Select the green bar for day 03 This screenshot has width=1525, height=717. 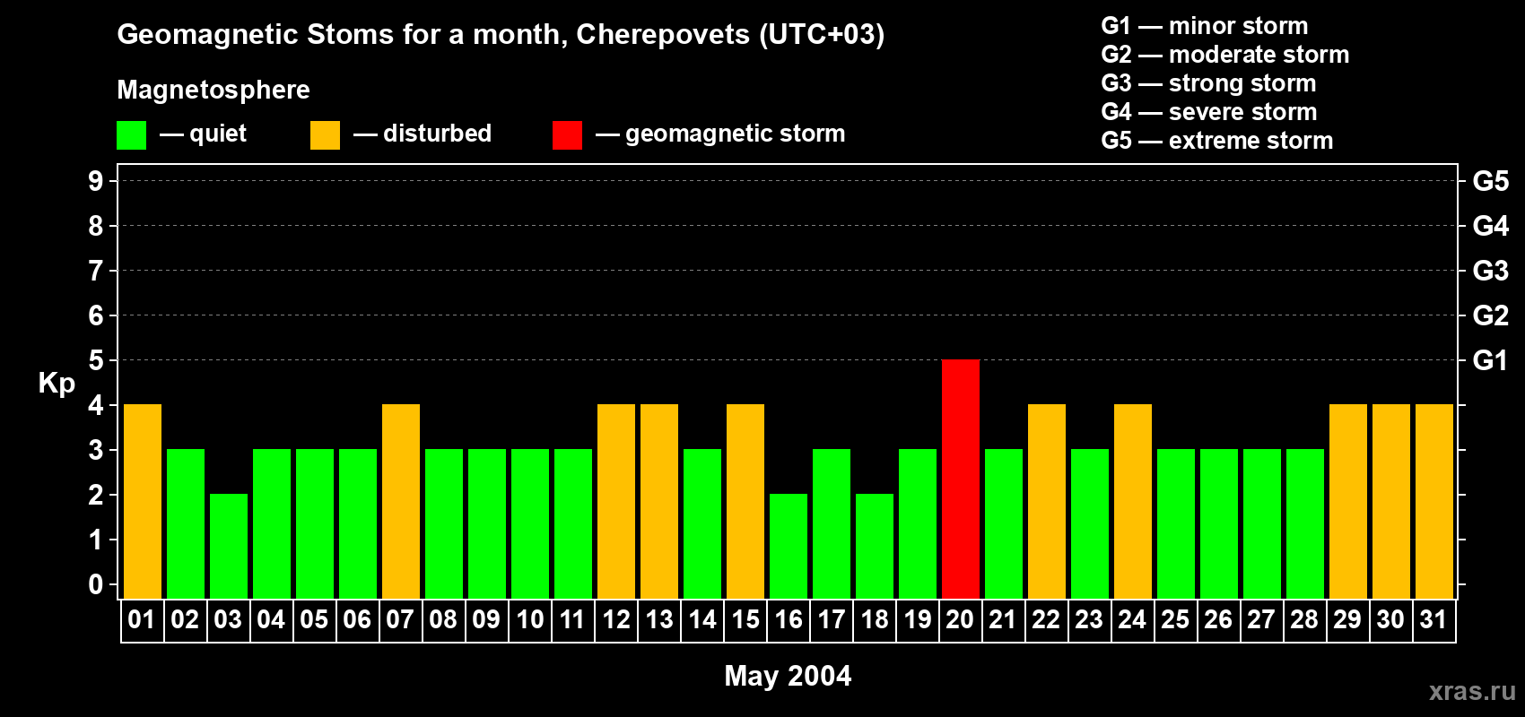pyautogui.click(x=229, y=546)
